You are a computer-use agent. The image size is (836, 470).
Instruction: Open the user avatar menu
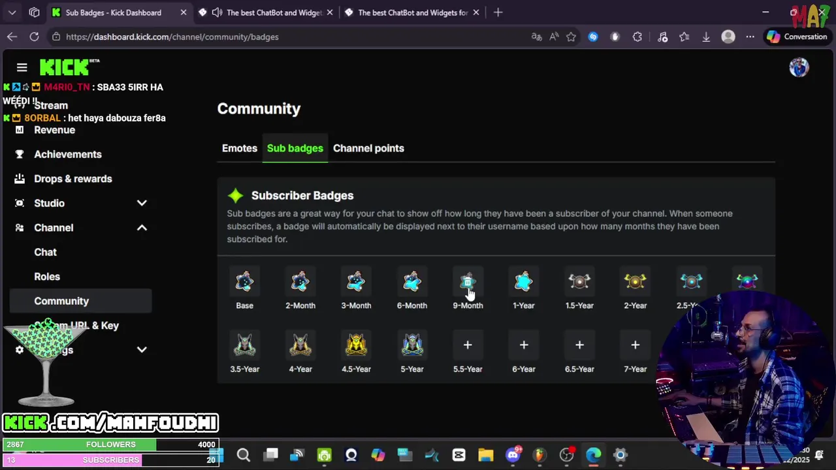coord(799,67)
